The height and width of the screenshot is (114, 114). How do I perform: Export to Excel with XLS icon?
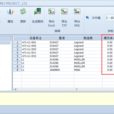coord(51,11)
